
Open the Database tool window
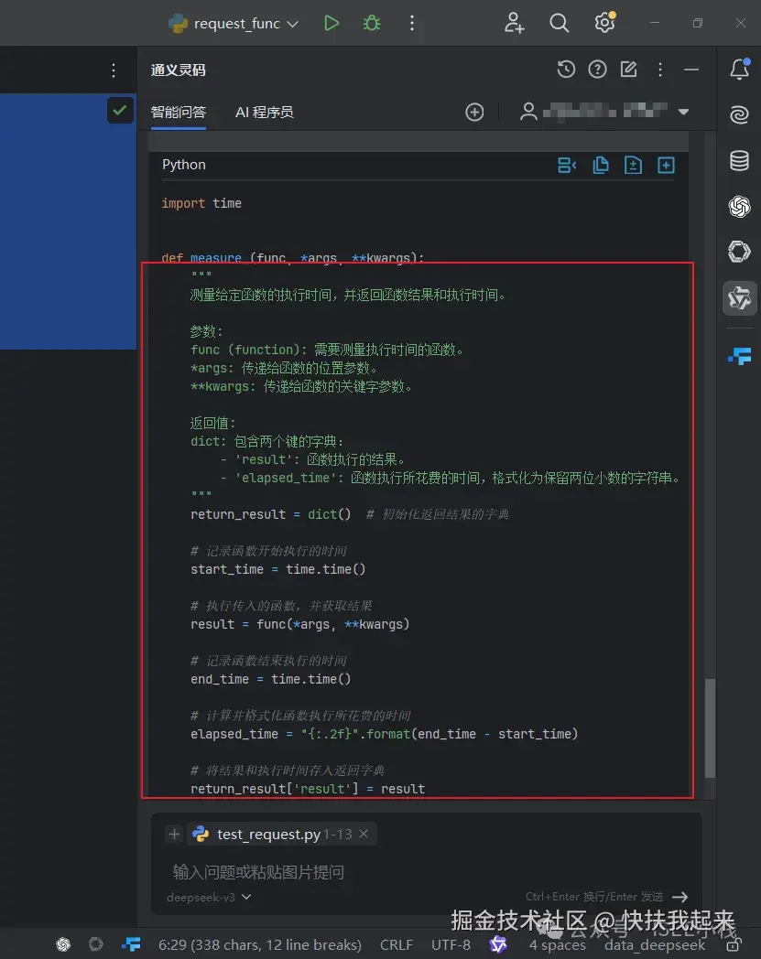[740, 161]
